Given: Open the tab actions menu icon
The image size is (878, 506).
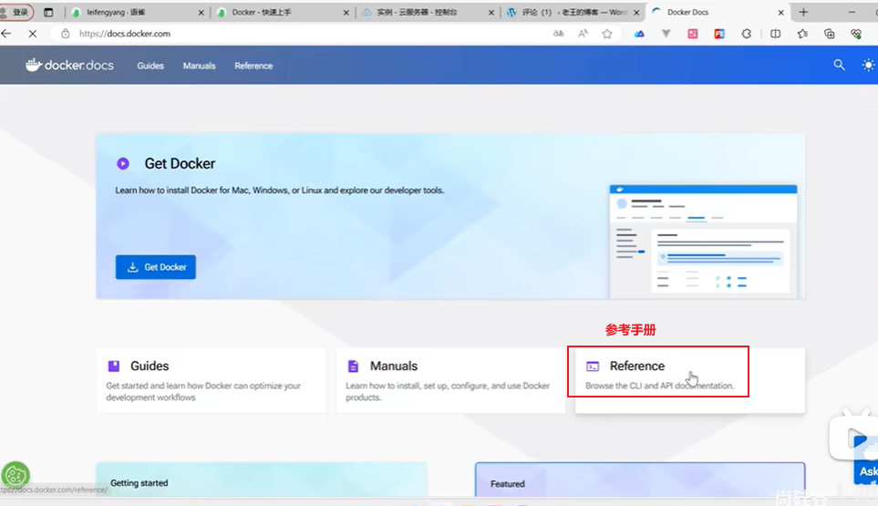Looking at the screenshot, I should (48, 12).
